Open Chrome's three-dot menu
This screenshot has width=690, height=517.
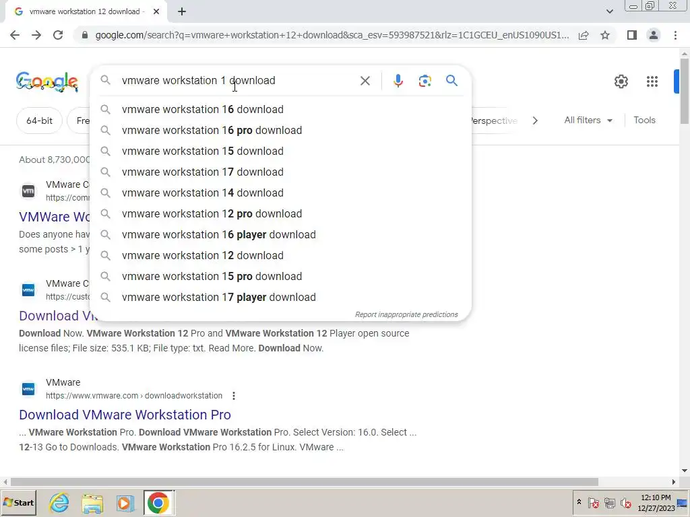coord(675,35)
